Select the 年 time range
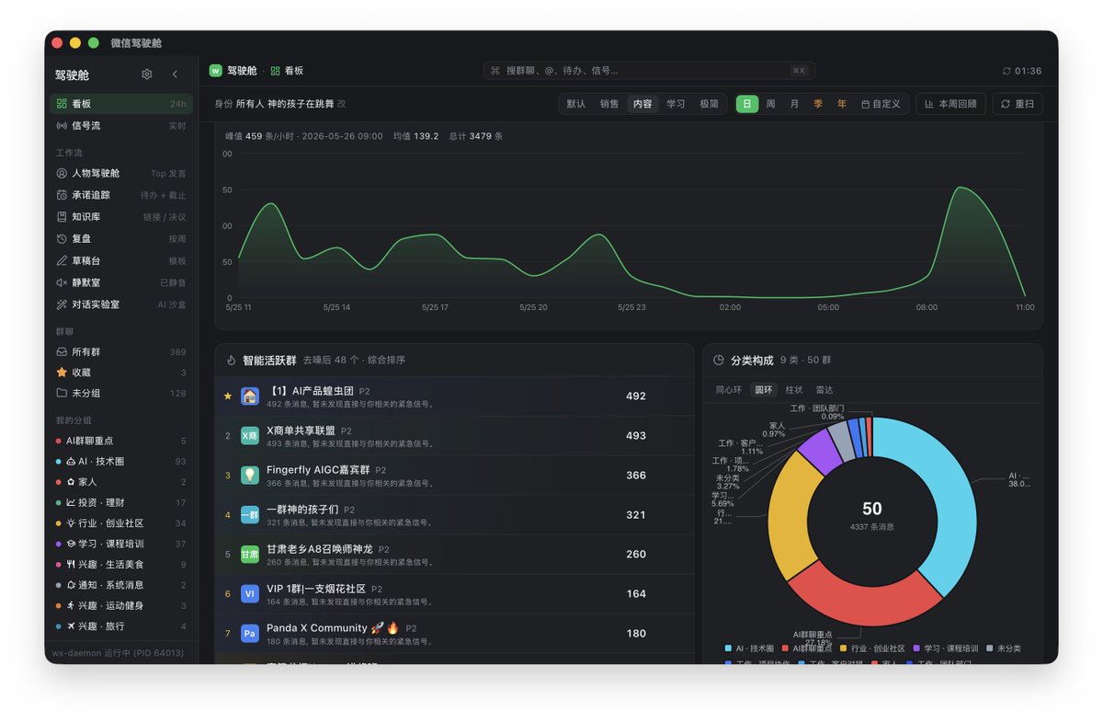 [x=842, y=104]
